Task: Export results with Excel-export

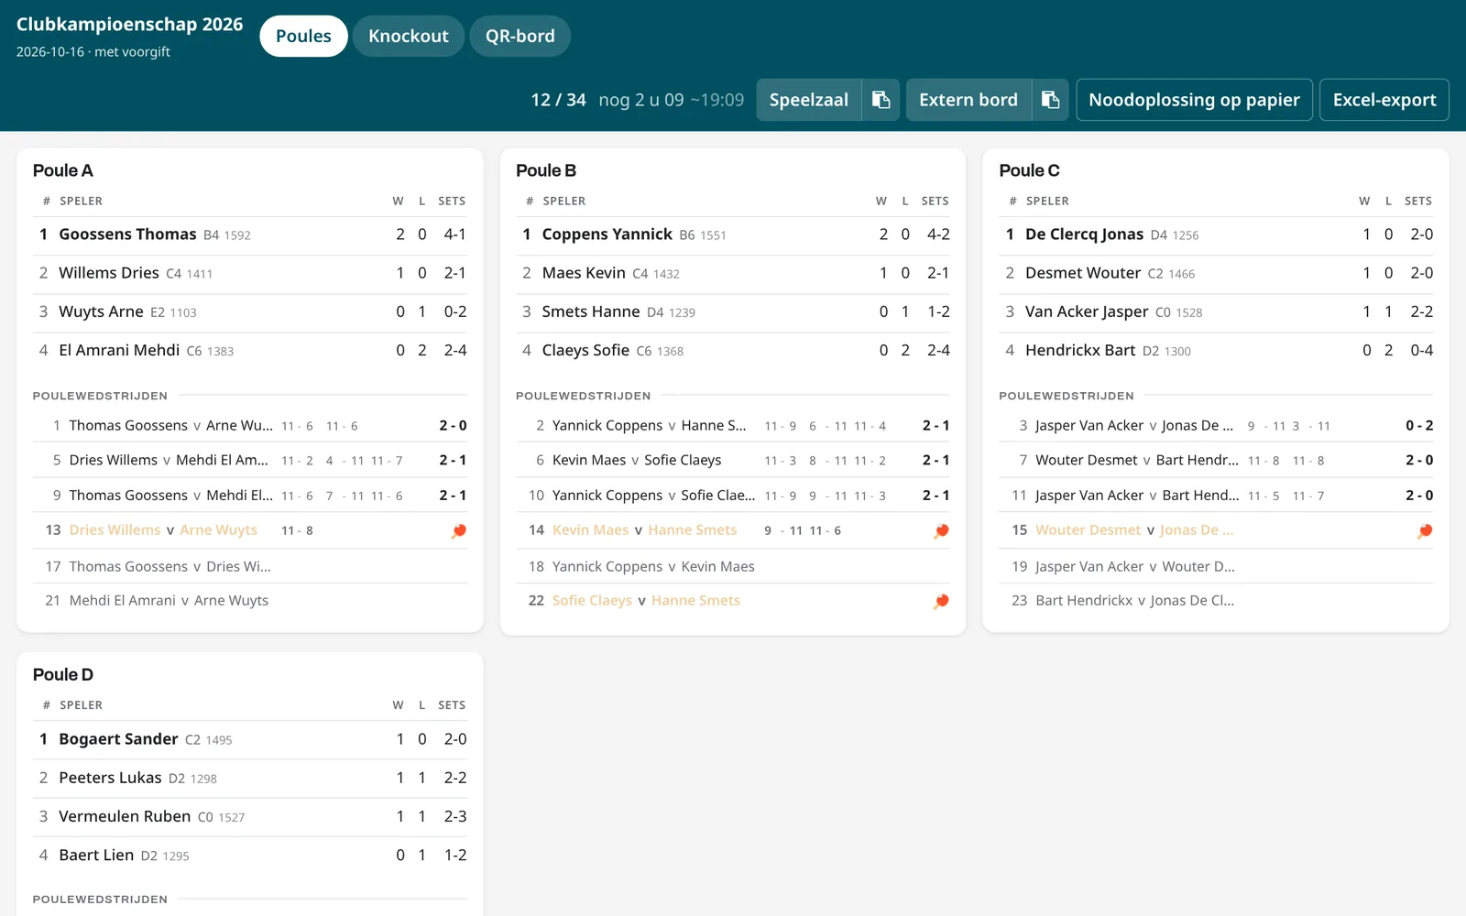Action: [1384, 100]
